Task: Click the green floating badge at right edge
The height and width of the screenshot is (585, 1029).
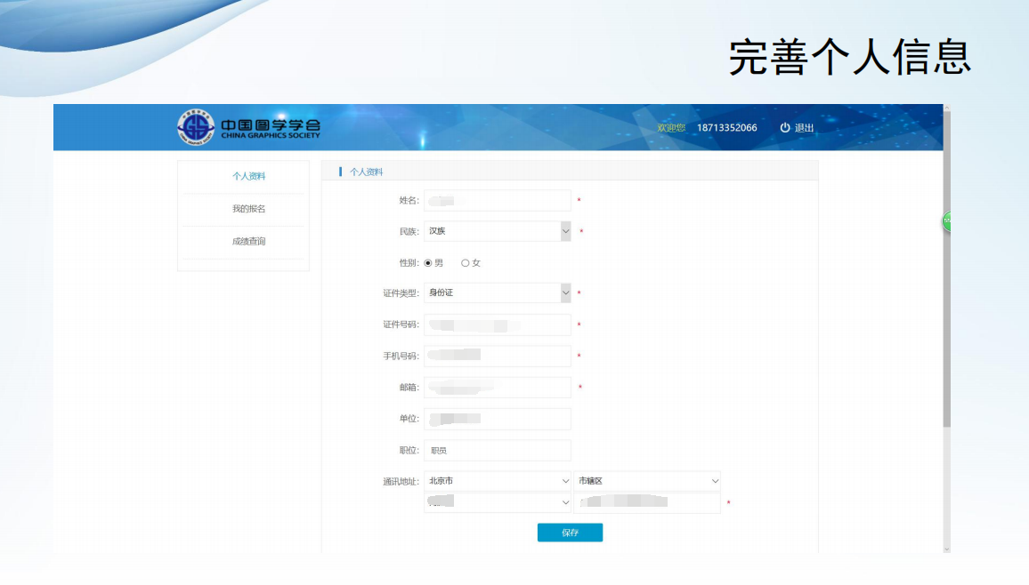Action: click(947, 220)
